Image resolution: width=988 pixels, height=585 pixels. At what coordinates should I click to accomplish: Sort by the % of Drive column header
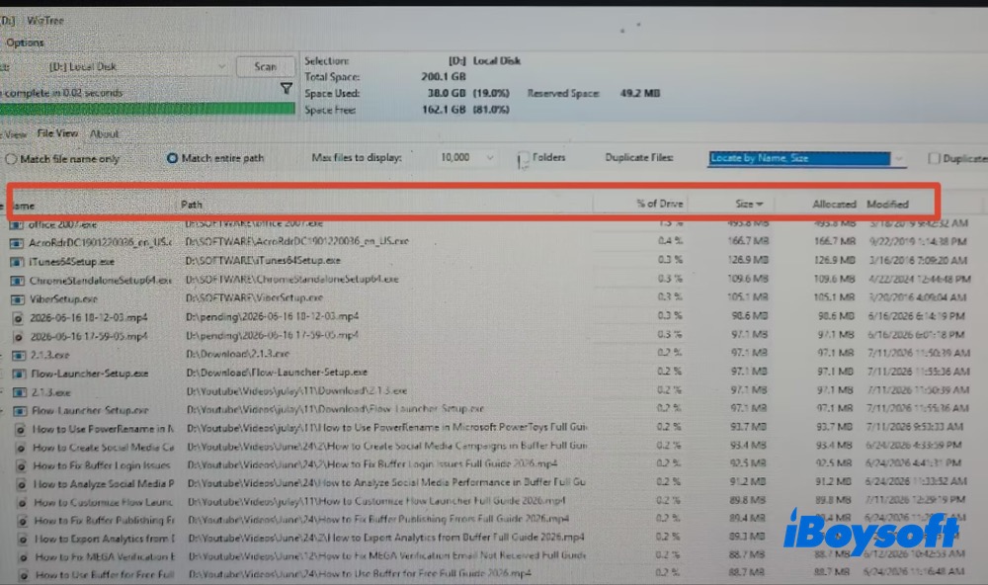coord(659,204)
